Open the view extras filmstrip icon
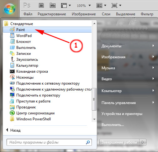158x152 pixels. pyautogui.click(x=64, y=5)
